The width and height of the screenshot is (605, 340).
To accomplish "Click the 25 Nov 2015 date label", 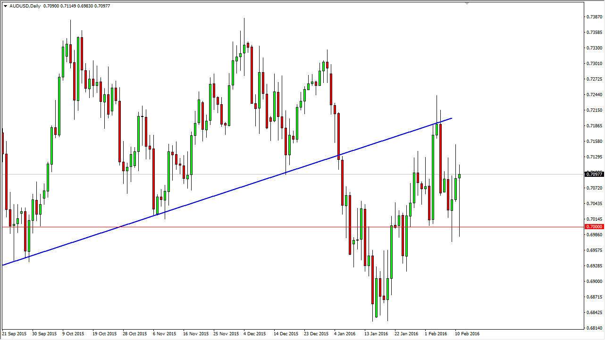I will coord(225,333).
